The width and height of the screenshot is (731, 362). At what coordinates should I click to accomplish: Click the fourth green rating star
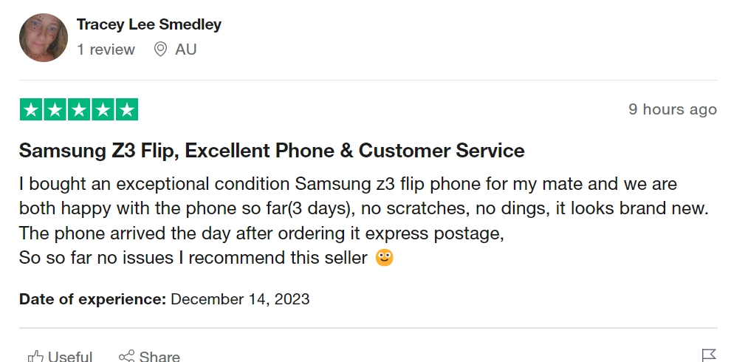(x=103, y=109)
